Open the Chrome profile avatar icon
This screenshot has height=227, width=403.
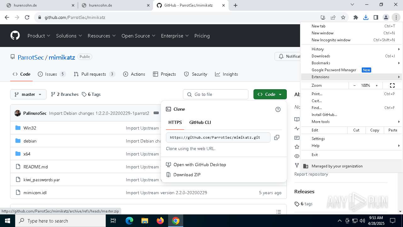[x=386, y=17]
